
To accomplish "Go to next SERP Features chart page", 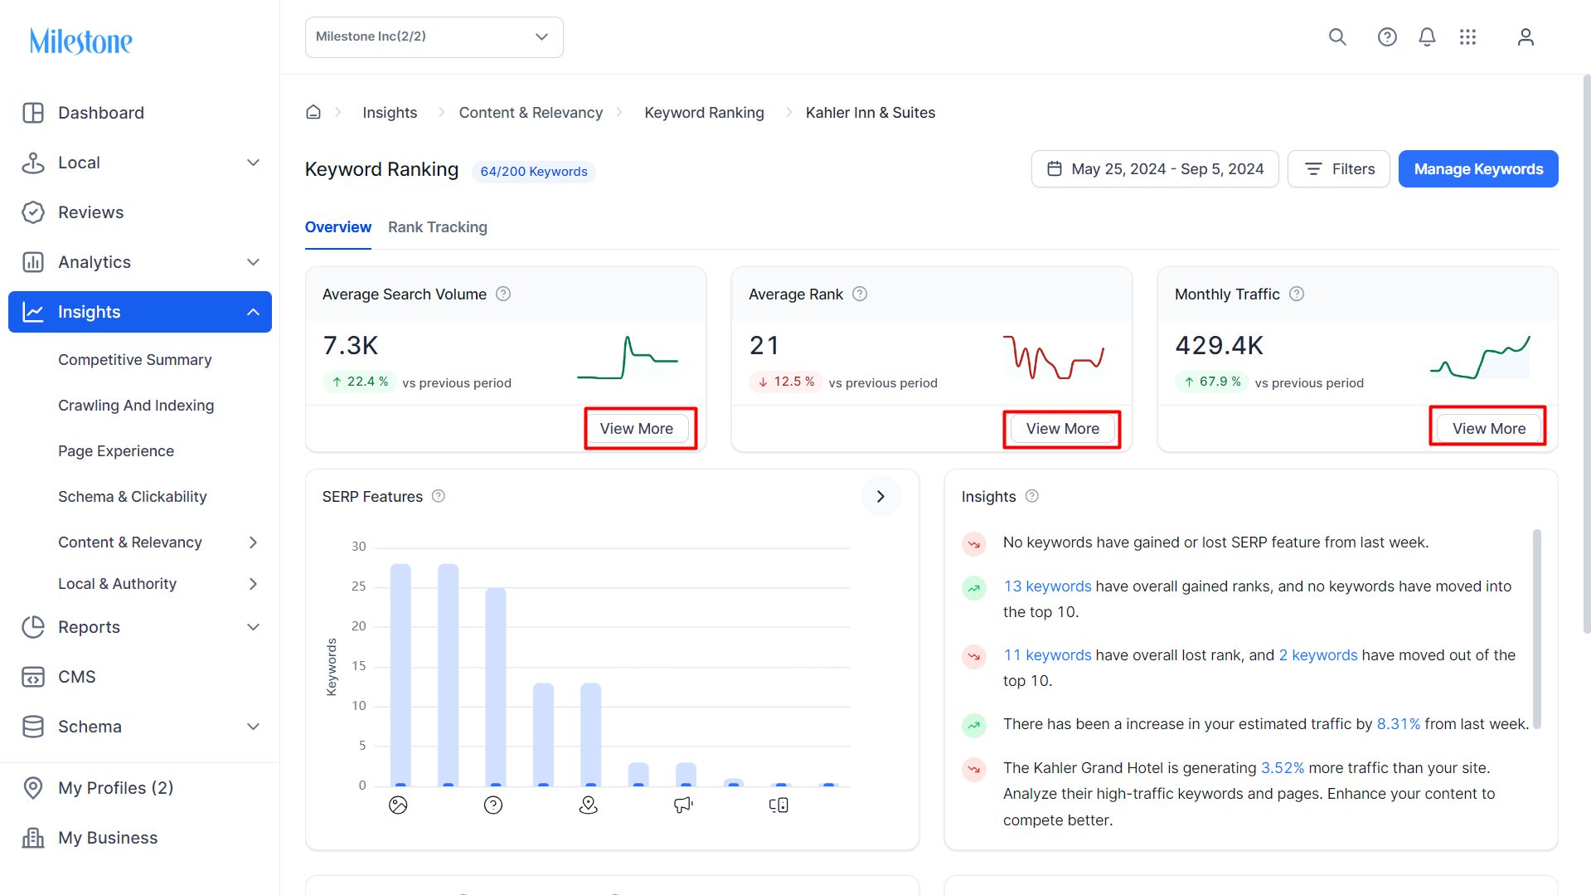I will pos(880,496).
